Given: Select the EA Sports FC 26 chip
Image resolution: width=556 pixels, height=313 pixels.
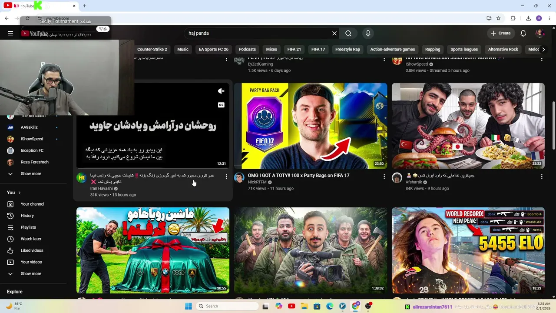Looking at the screenshot, I should point(213,50).
